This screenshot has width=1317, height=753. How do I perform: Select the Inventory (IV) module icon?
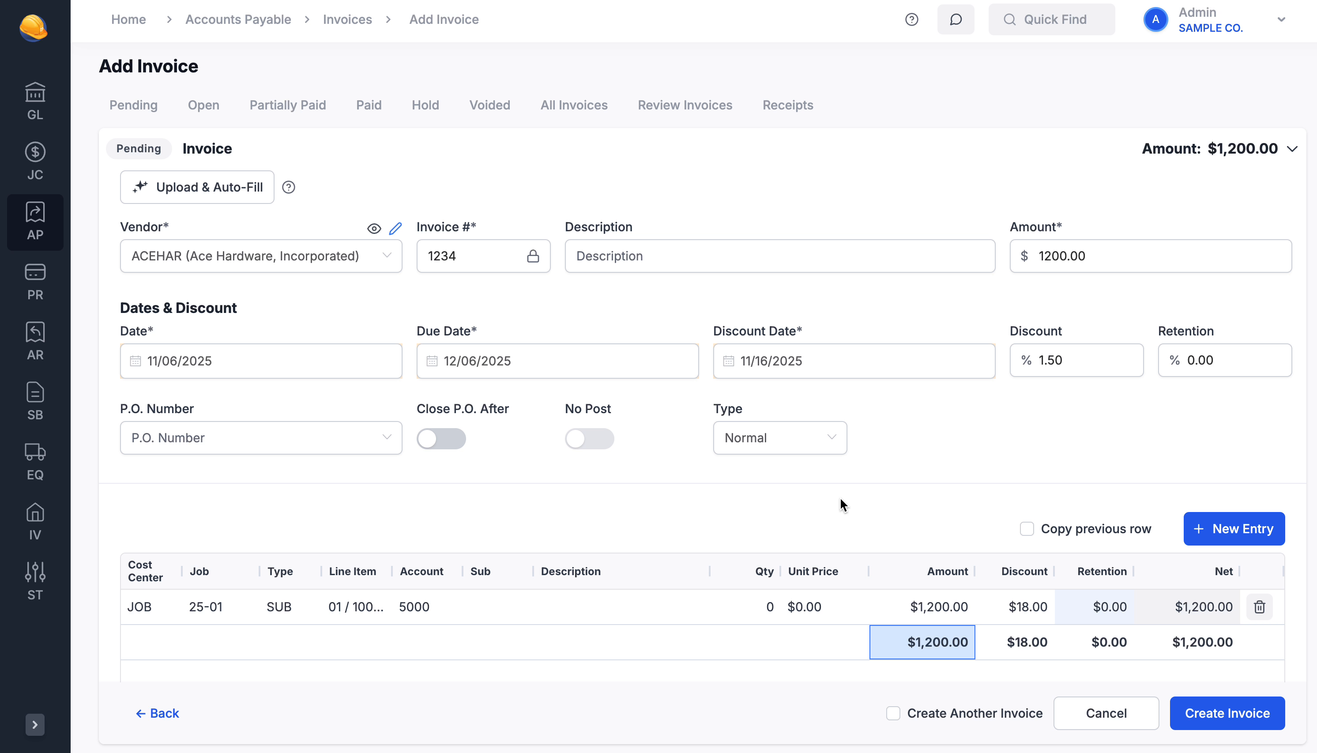pyautogui.click(x=34, y=521)
